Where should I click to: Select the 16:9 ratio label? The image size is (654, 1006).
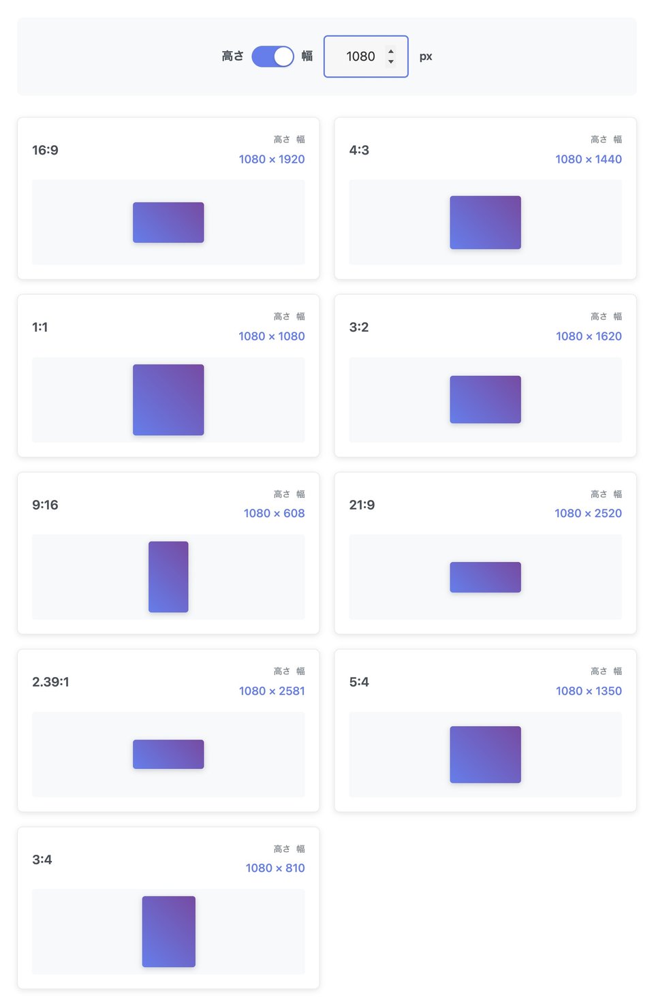click(x=45, y=150)
